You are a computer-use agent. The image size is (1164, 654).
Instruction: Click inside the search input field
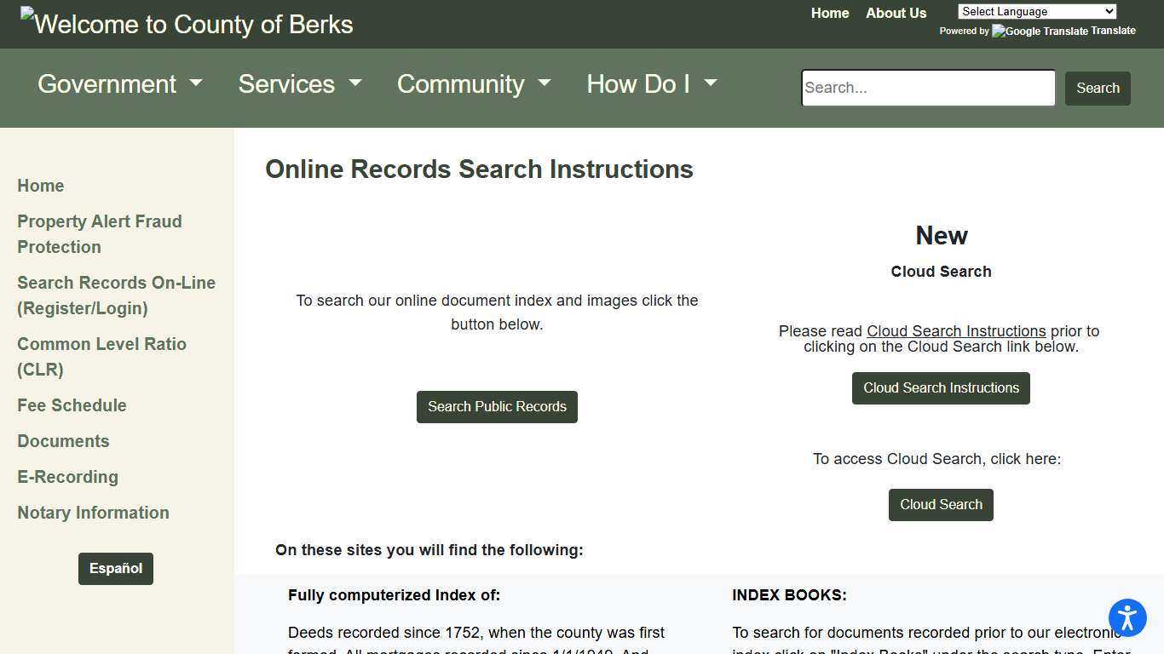(x=928, y=88)
